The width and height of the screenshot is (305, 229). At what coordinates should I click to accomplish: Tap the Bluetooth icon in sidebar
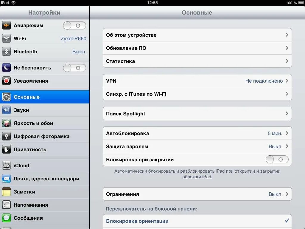(x=6, y=52)
